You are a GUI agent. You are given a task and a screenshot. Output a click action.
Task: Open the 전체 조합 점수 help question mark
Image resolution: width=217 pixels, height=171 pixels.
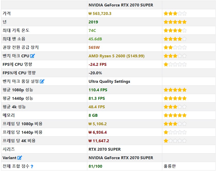[x=32, y=166]
